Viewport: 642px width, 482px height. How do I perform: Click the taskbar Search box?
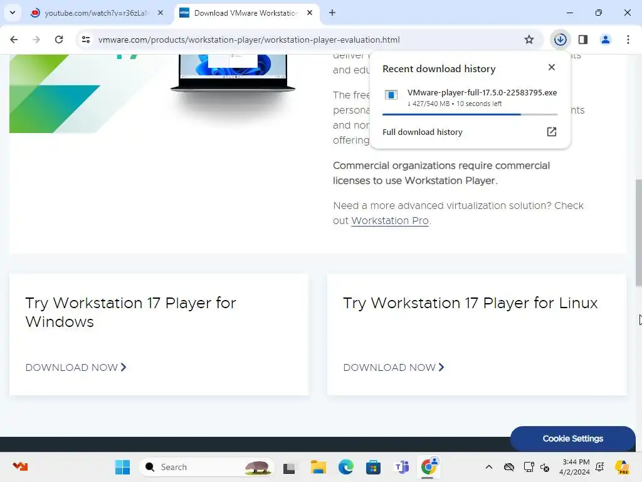[x=207, y=467]
